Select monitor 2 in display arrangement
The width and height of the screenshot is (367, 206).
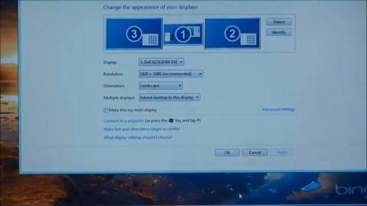pos(232,34)
